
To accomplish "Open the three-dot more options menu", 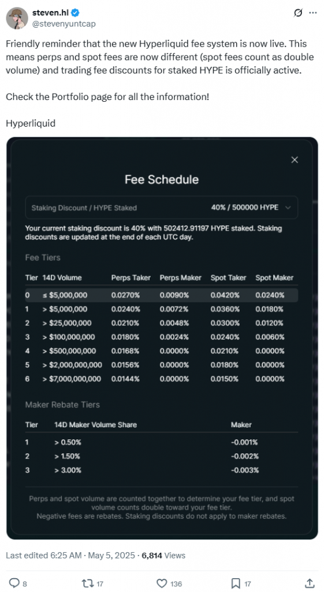I will click(312, 13).
